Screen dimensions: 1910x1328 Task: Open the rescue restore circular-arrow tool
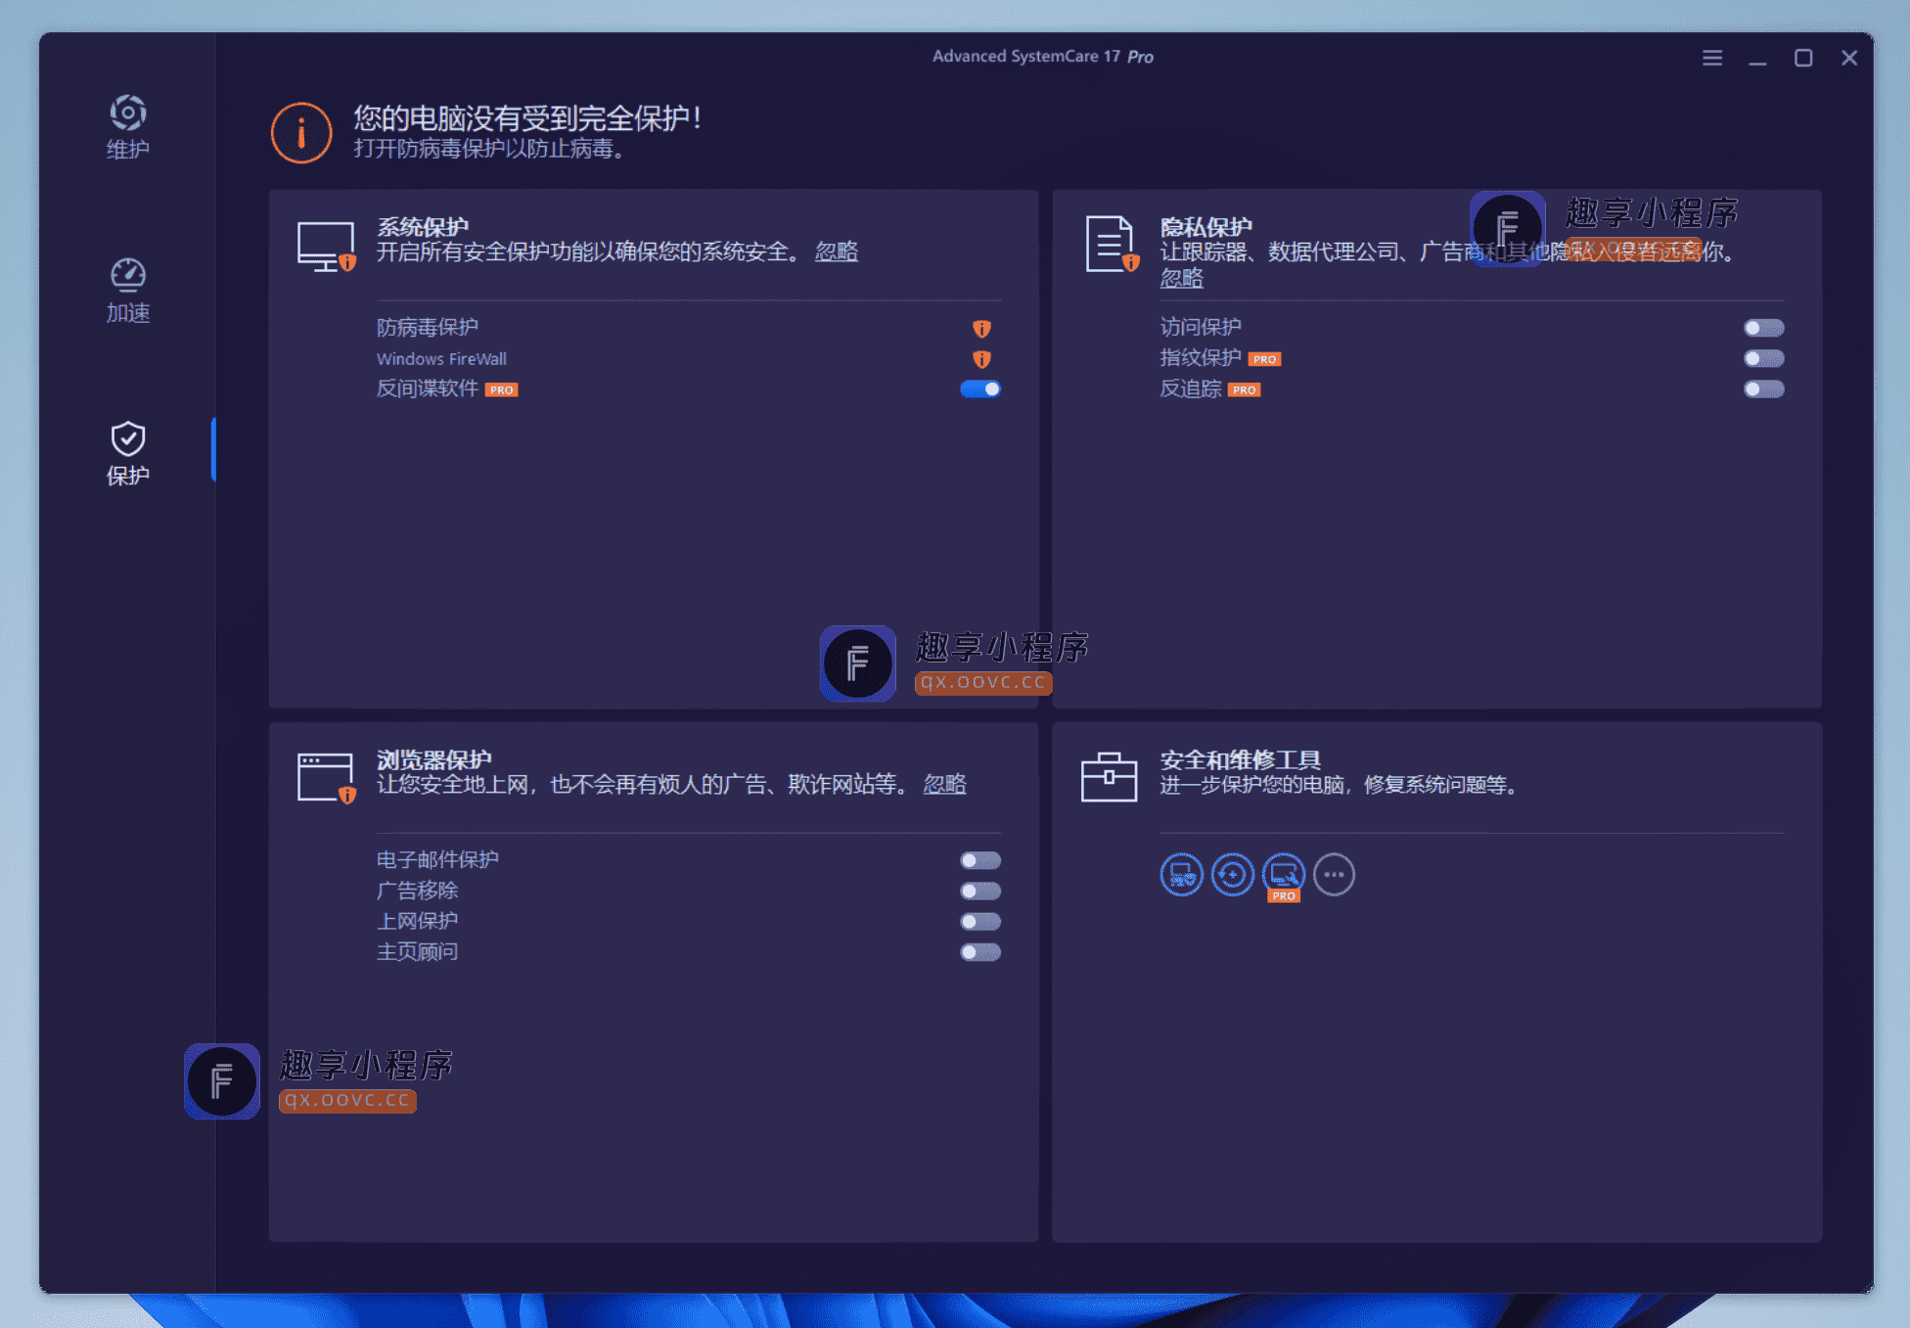[x=1232, y=875]
